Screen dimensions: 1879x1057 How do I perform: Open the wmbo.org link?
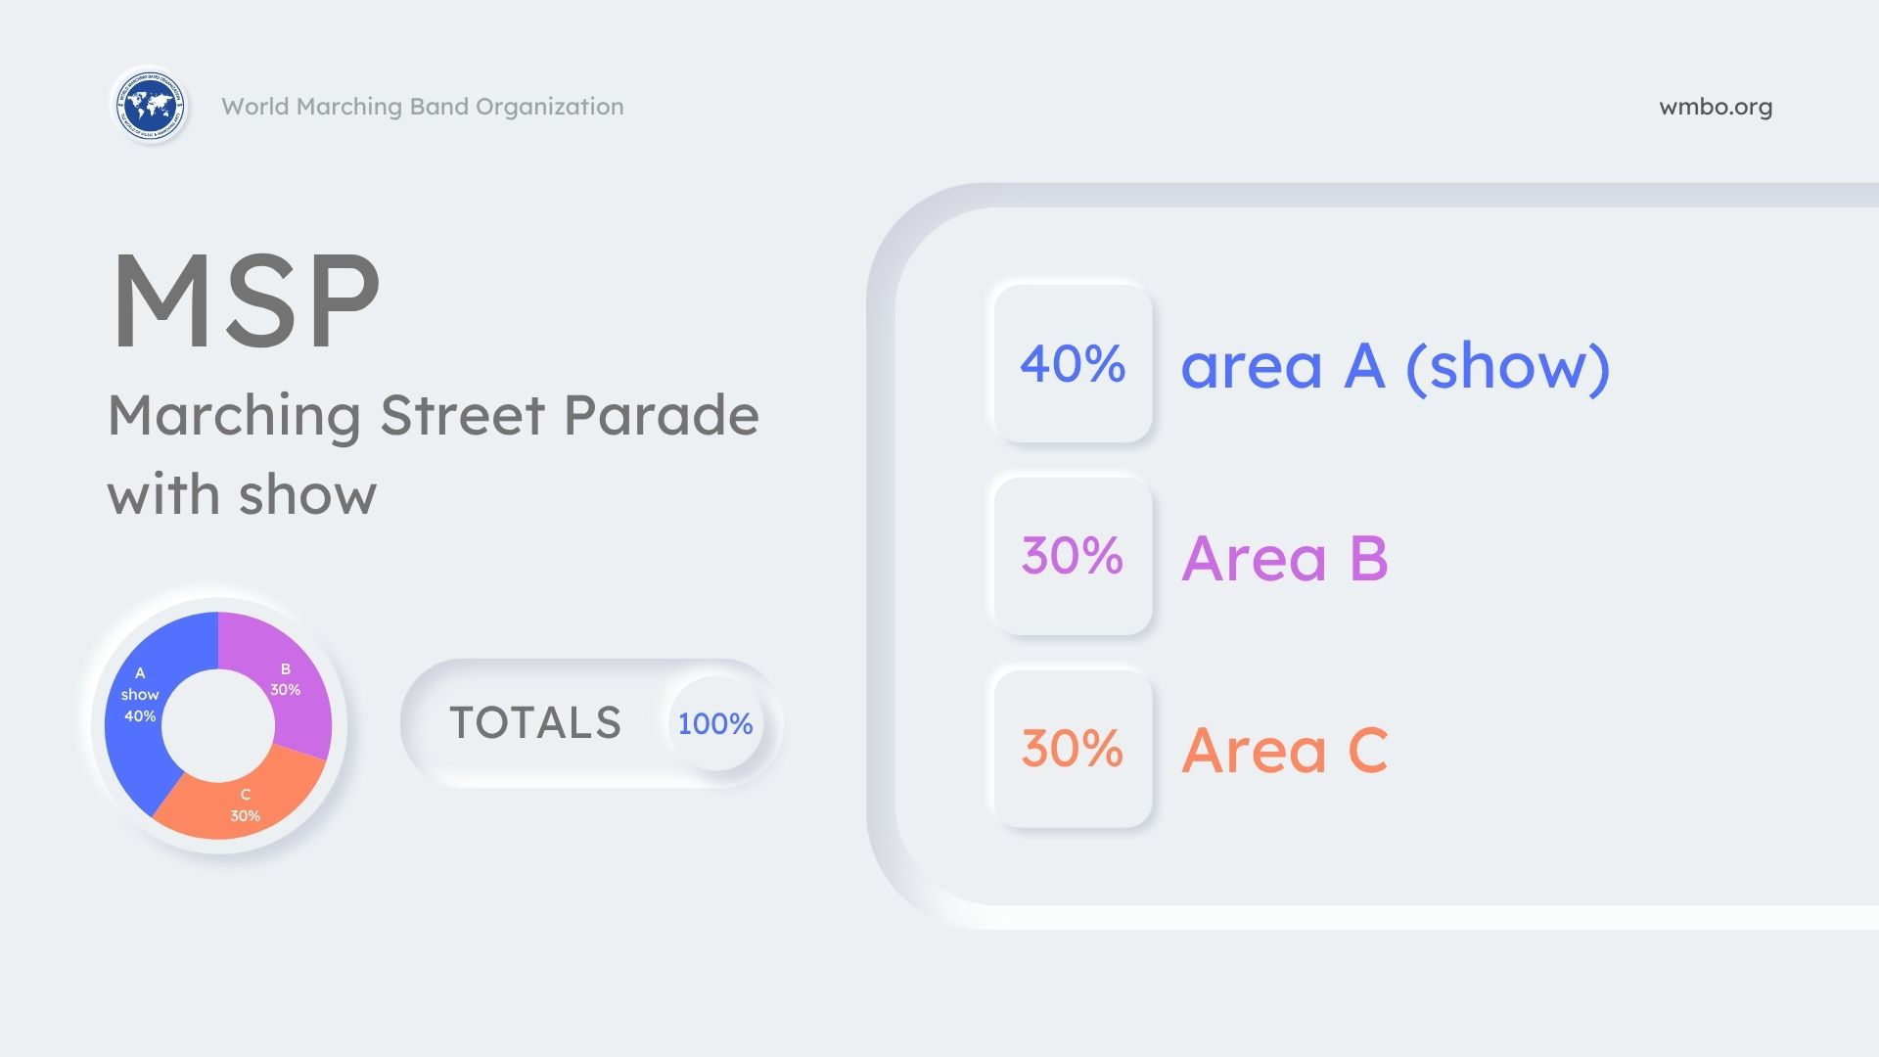pos(1715,107)
